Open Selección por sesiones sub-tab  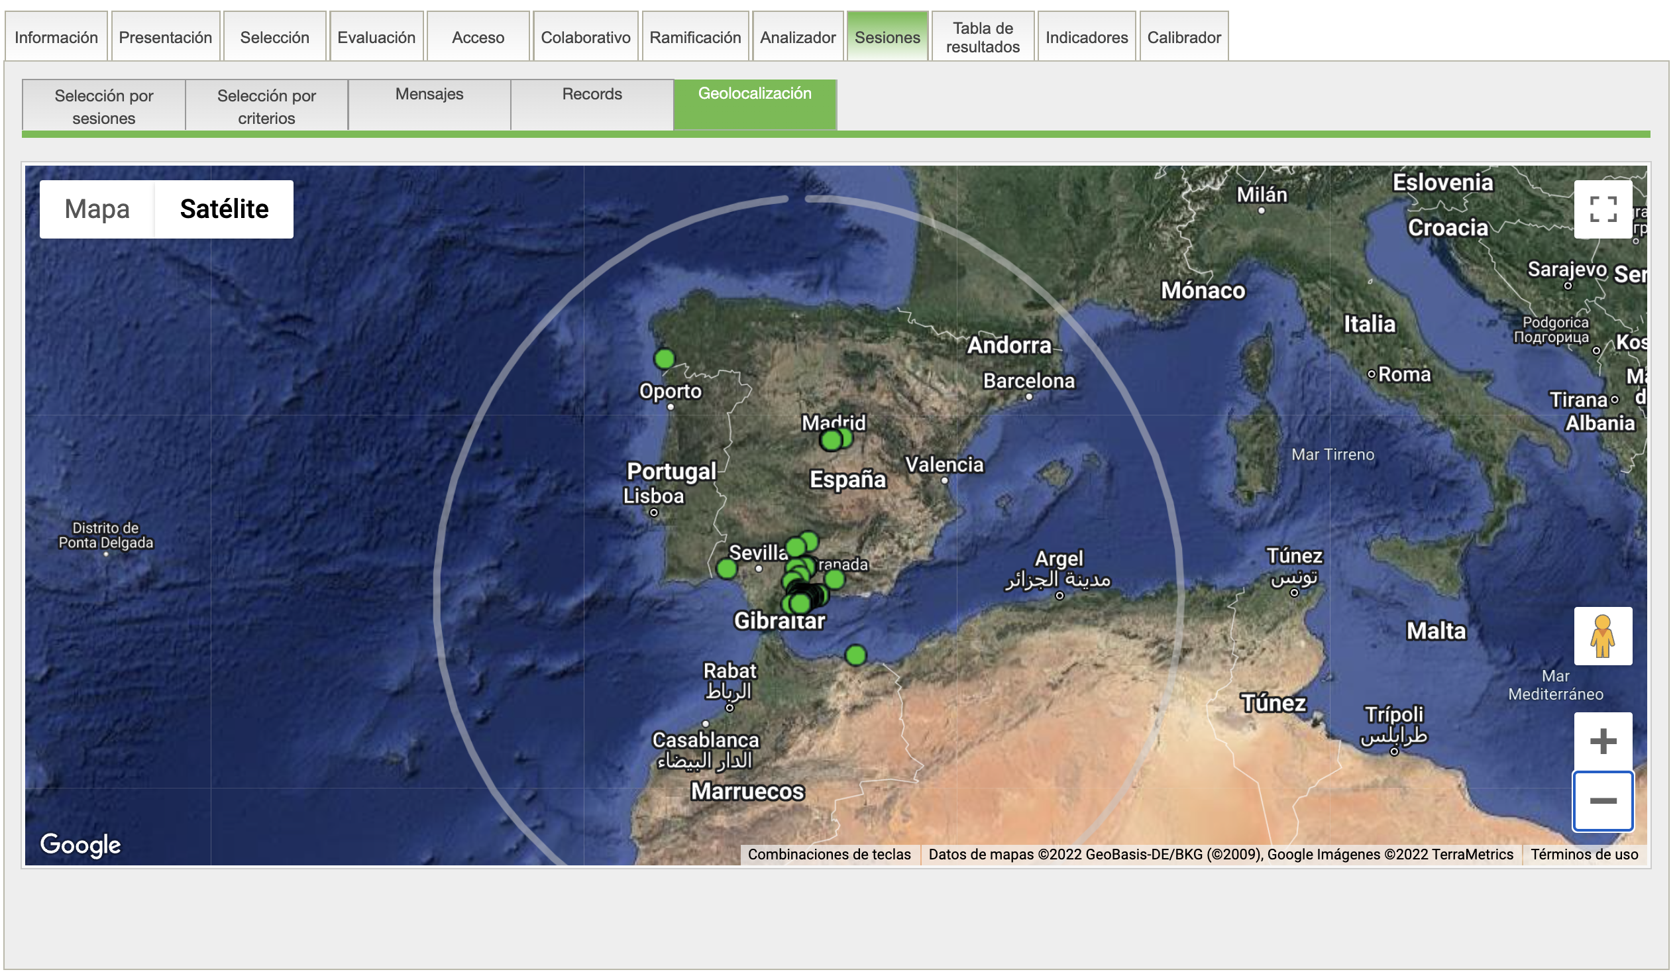[104, 105]
